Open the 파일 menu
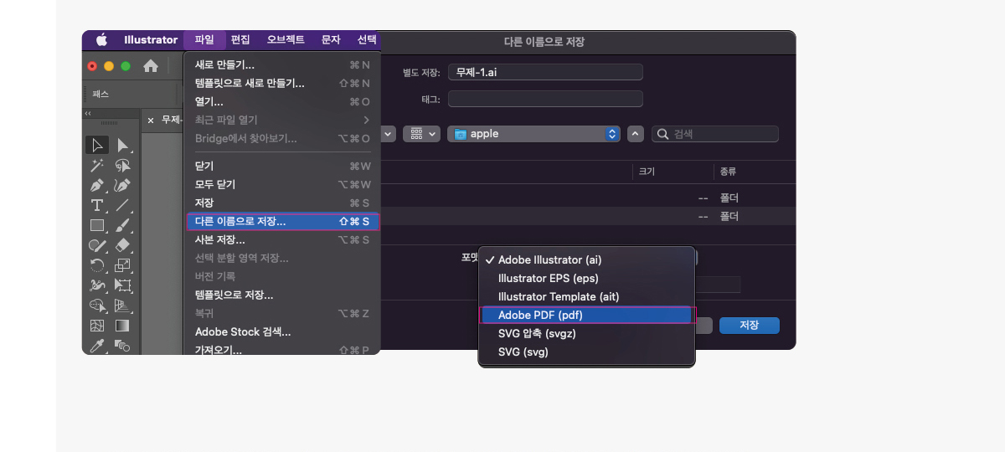This screenshot has width=1005, height=452. click(204, 39)
